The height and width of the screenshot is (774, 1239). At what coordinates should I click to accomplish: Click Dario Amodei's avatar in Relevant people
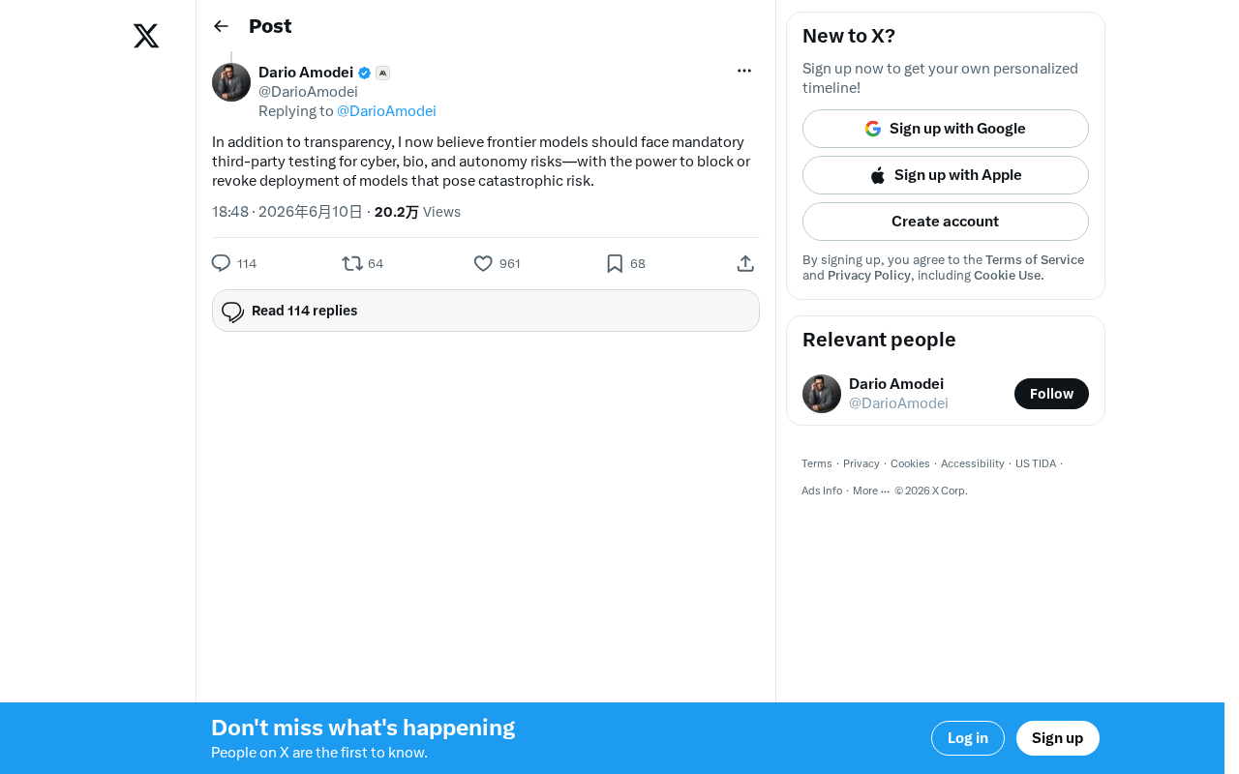[822, 394]
